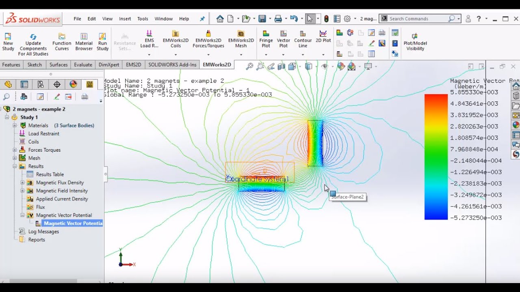520x292 pixels.
Task: Switch to the Features tab
Action: click(x=11, y=64)
